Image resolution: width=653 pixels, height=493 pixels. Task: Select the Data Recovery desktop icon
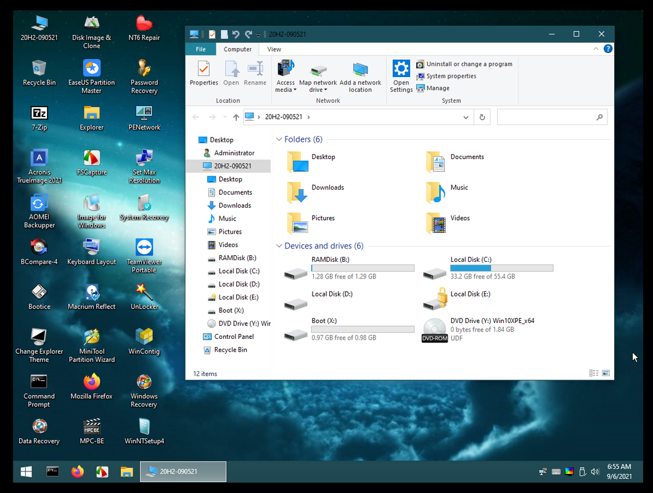(x=39, y=432)
